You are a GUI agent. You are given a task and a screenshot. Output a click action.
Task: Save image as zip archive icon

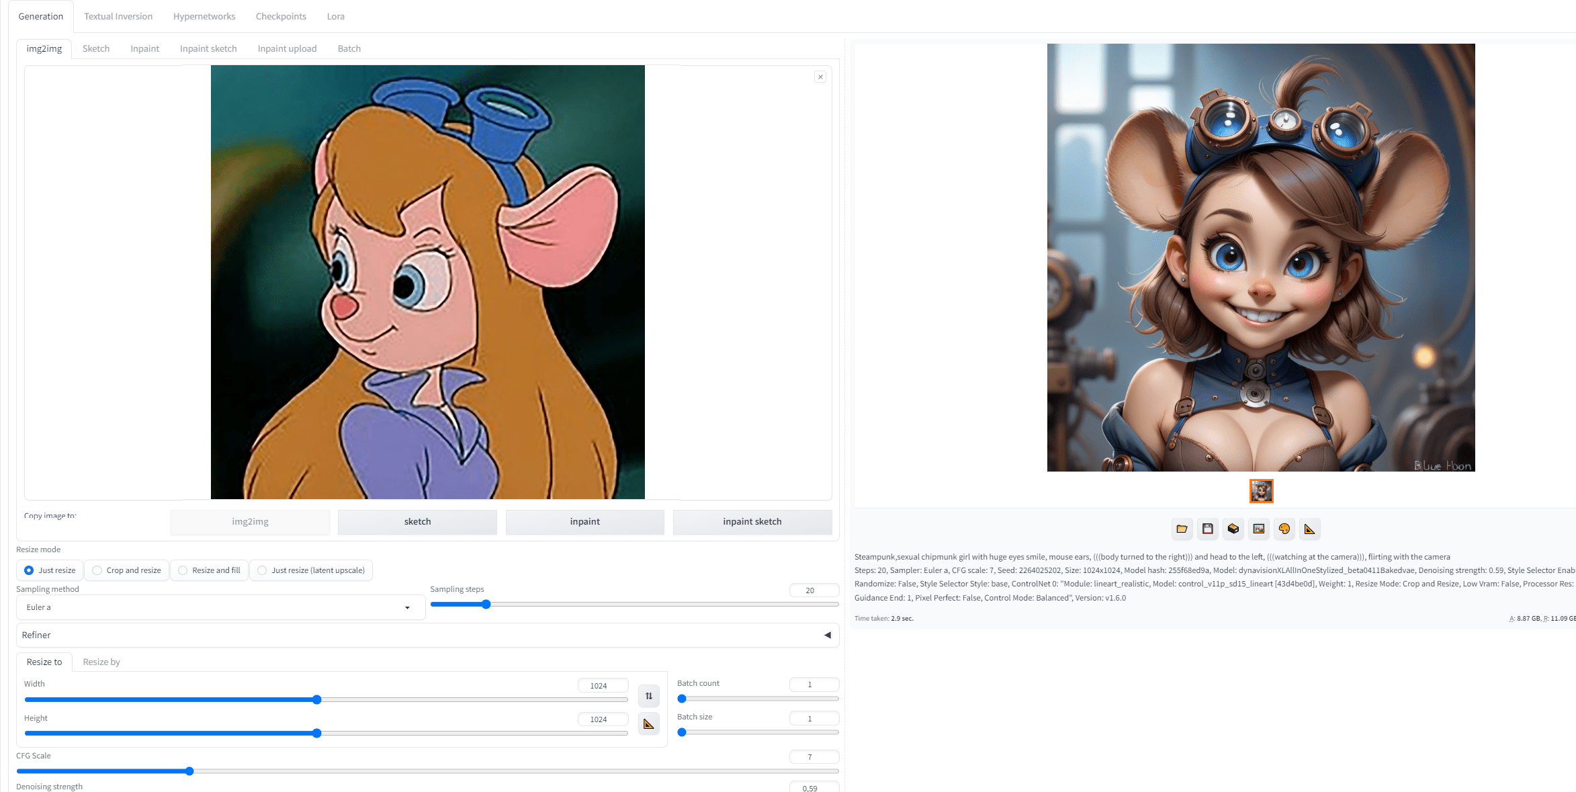pos(1233,529)
